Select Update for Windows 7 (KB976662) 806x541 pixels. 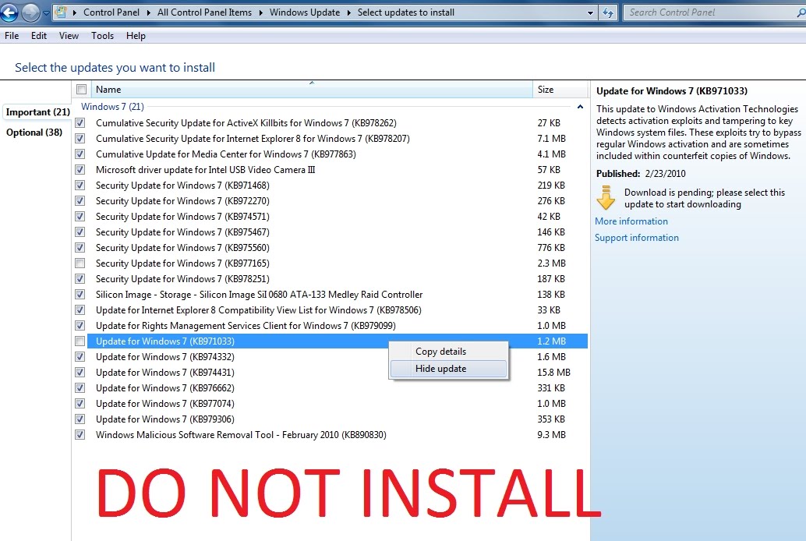coord(165,387)
